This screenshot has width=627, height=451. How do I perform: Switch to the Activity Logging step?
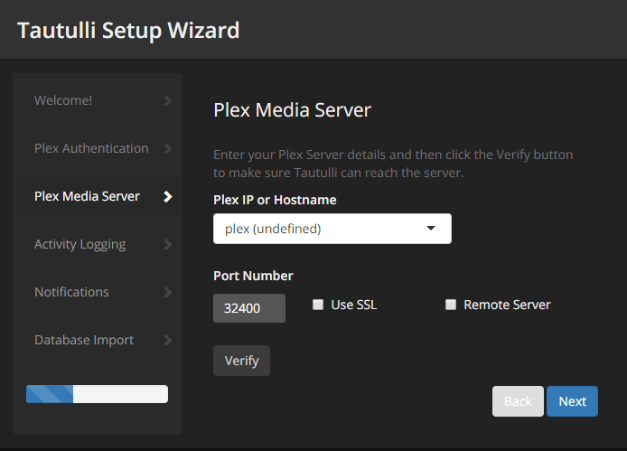coord(80,244)
